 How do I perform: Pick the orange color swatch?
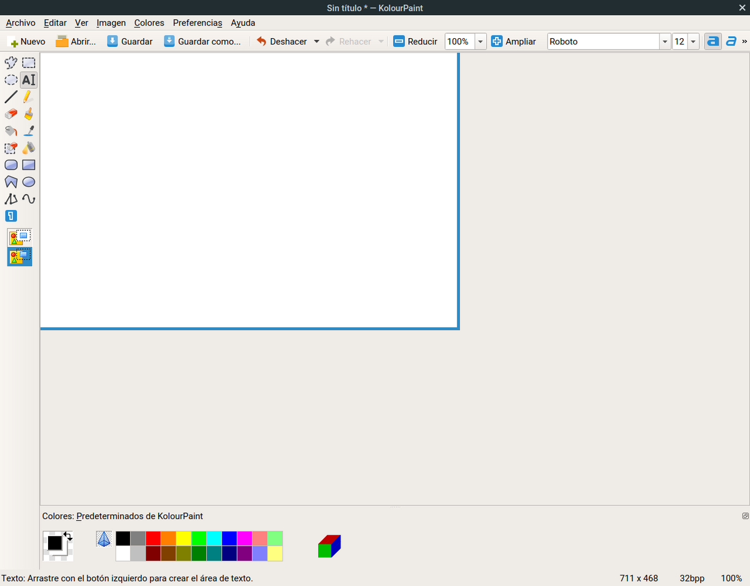click(x=169, y=538)
